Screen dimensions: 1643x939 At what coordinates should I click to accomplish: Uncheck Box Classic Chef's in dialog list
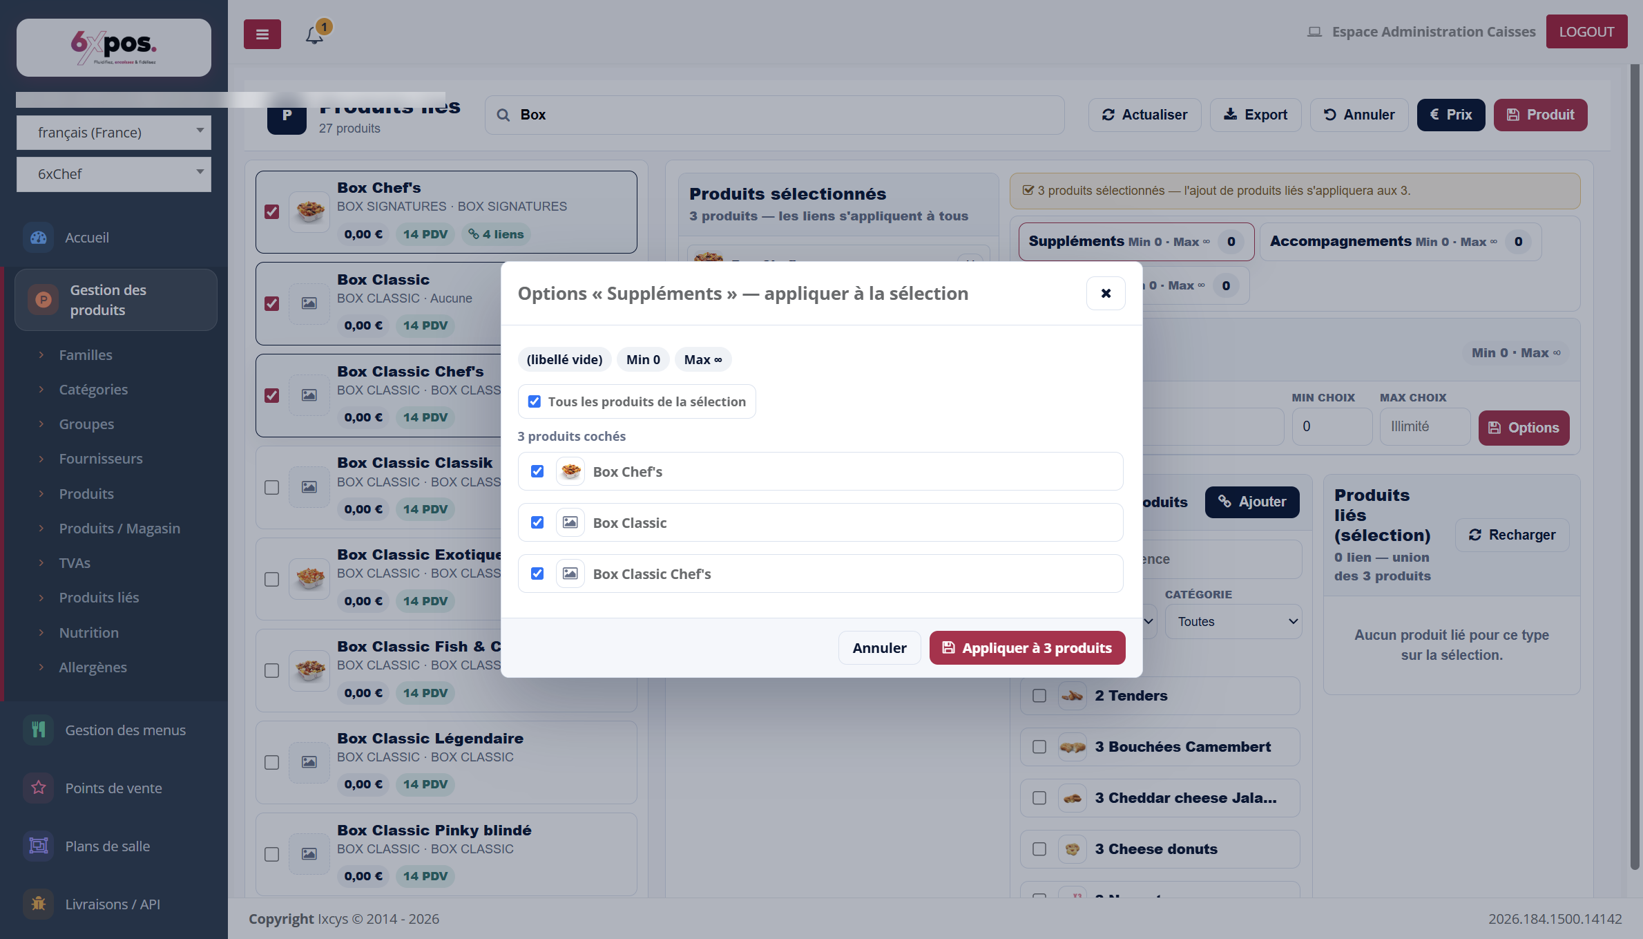click(537, 573)
